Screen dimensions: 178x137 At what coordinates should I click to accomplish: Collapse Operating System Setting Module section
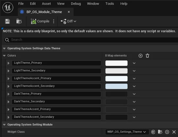pyautogui.click(x=4, y=125)
